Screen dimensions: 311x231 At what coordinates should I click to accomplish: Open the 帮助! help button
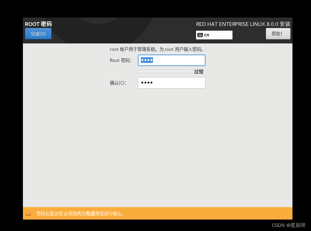point(278,34)
